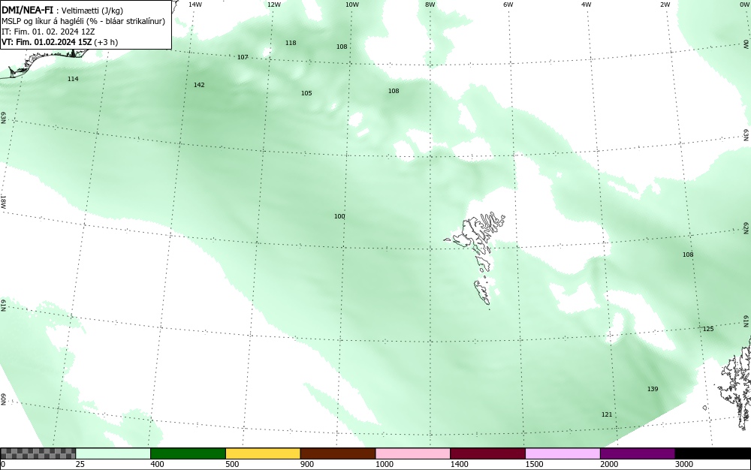Click the legend scale label 2000
The height and width of the screenshot is (470, 751).
pyautogui.click(x=609, y=464)
